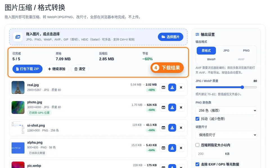The width and height of the screenshot is (270, 168).
Task: Select 原格式 output format
Action: pyautogui.click(x=206, y=51)
